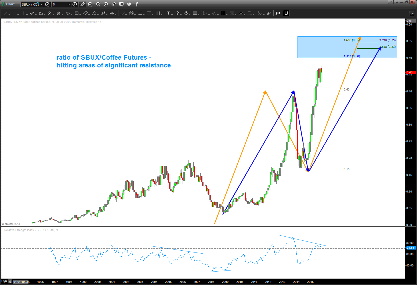417x285 pixels.
Task: Click the help question mark button
Action: click(390, 2)
